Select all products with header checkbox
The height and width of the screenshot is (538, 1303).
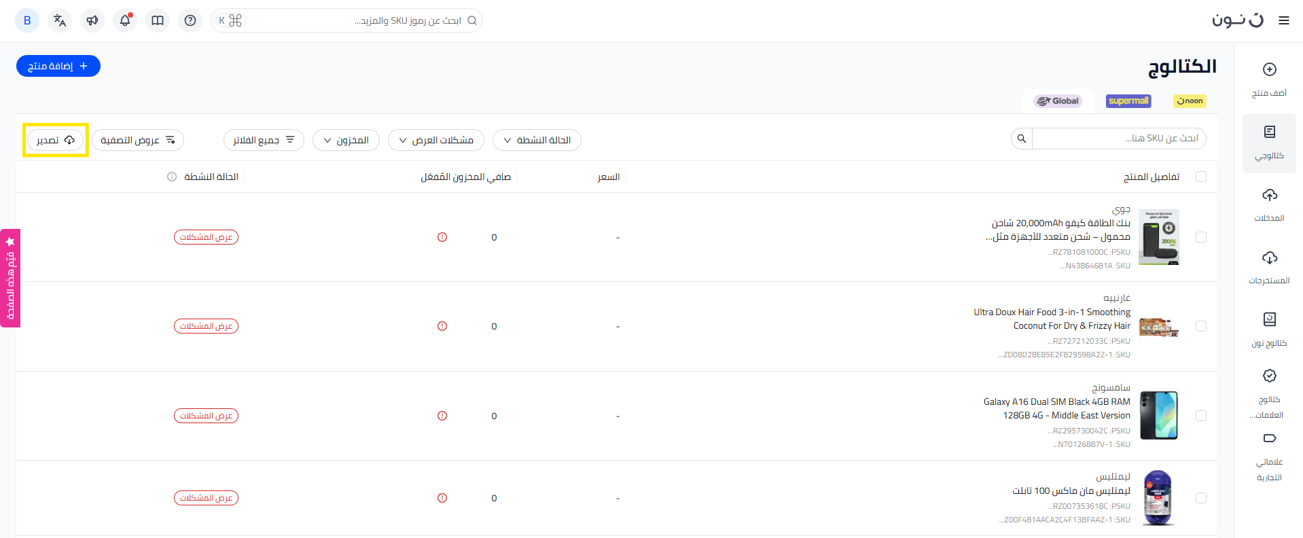[x=1201, y=177]
